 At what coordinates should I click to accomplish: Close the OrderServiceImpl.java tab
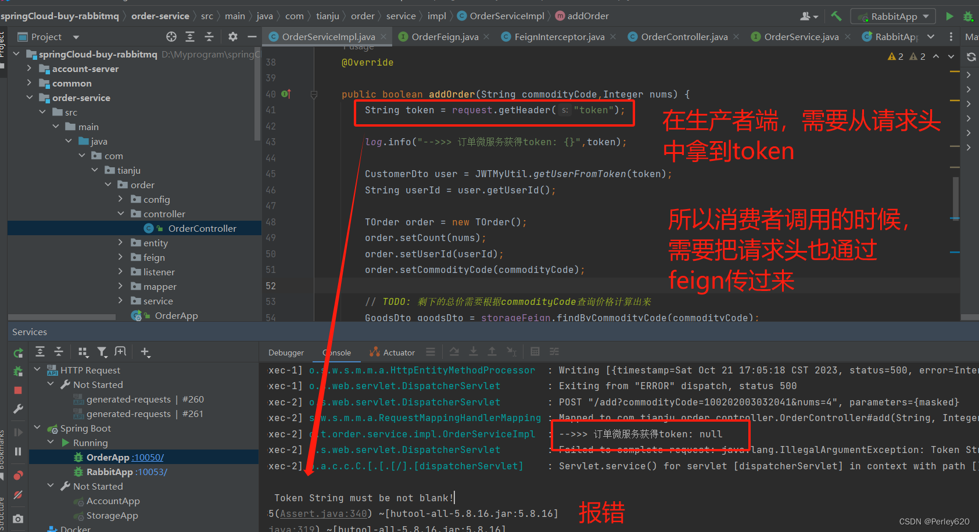(383, 37)
